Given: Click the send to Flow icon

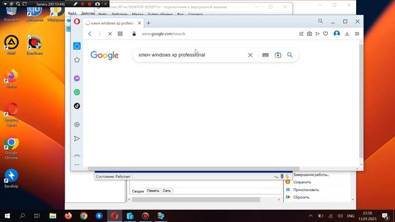Looking at the screenshot, I should pyautogui.click(x=317, y=34).
